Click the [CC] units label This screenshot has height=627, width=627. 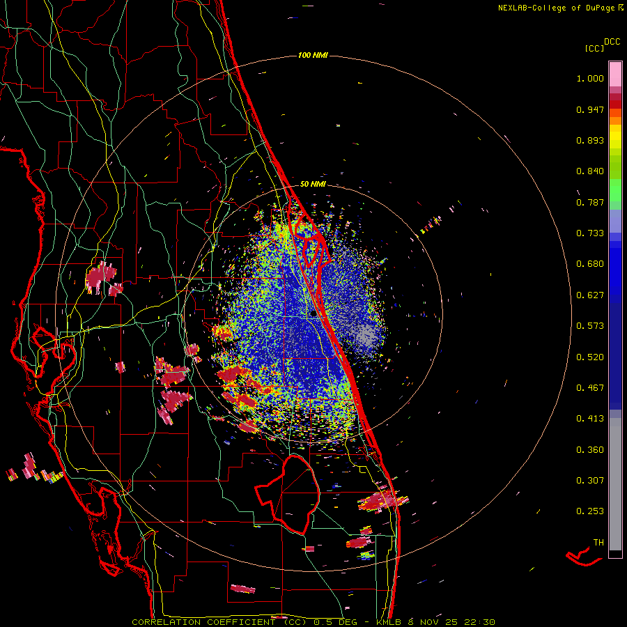tap(594, 48)
